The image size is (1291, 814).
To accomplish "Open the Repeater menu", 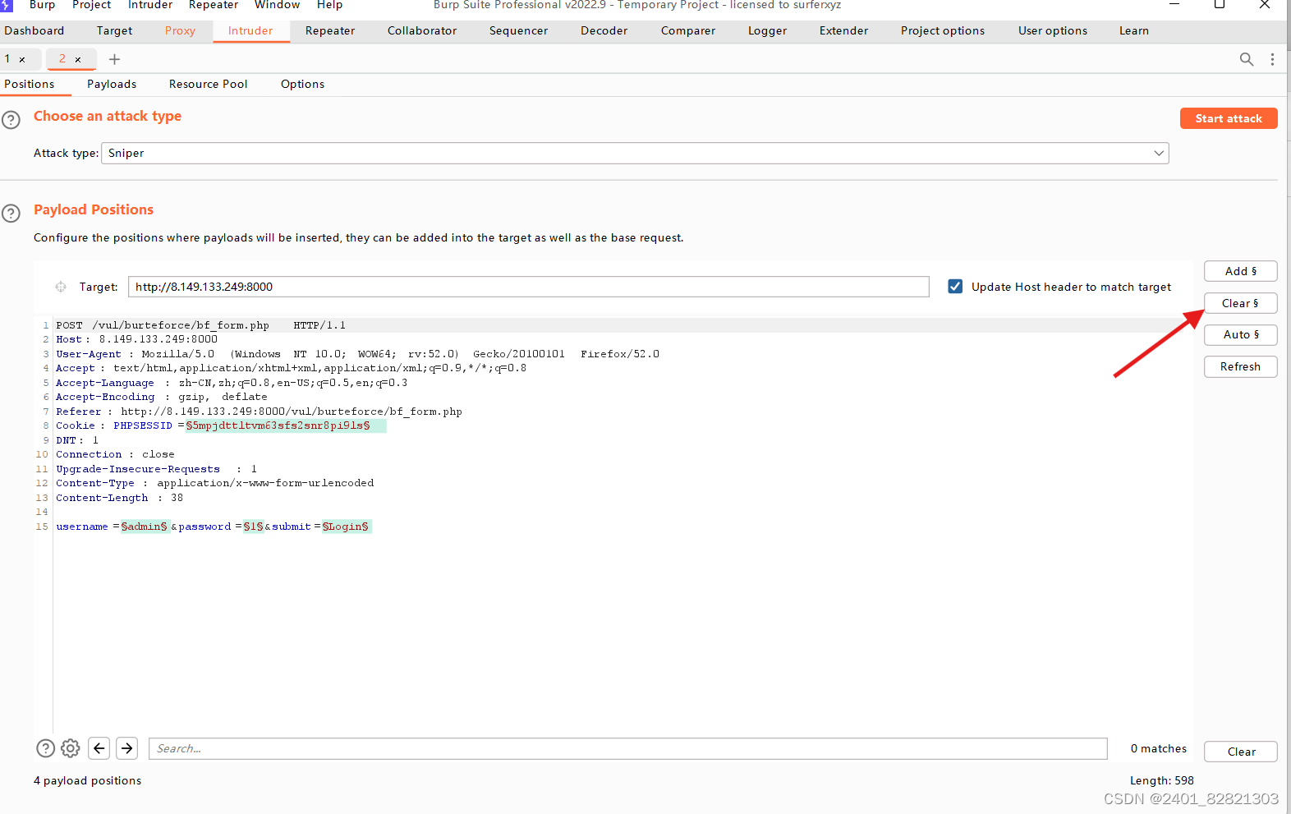I will tap(214, 5).
